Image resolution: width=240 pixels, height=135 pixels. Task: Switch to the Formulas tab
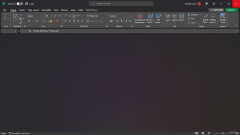click(46, 10)
